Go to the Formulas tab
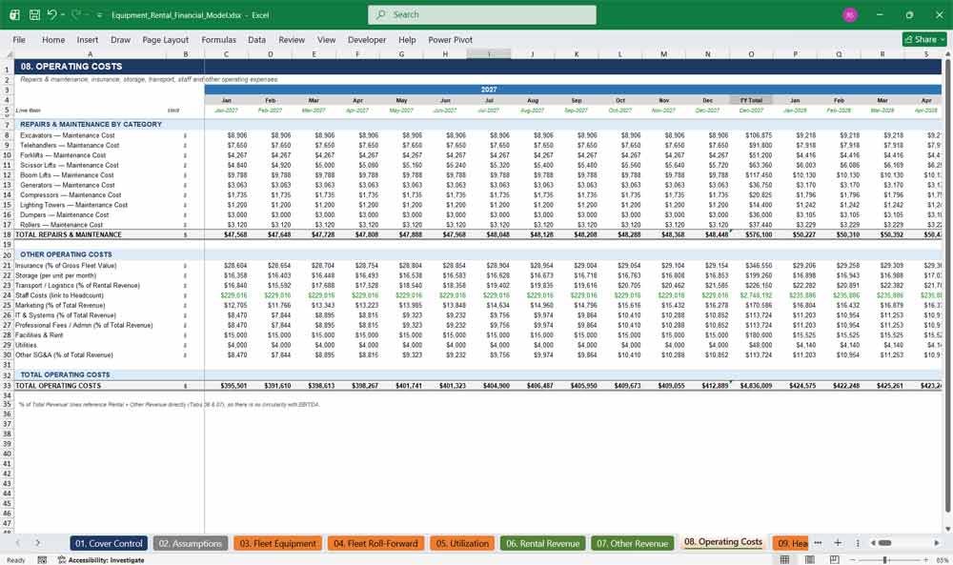 tap(219, 39)
